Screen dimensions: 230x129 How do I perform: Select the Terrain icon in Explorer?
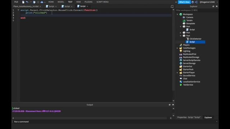(x=184, y=20)
